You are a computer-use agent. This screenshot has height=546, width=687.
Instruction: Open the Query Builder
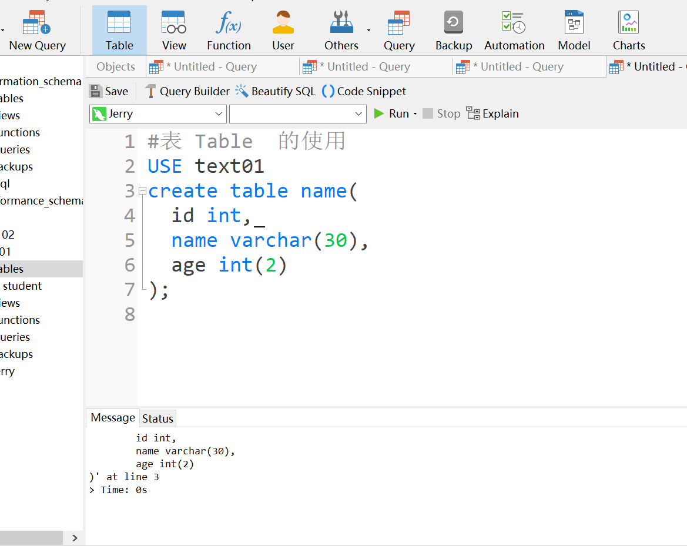tap(187, 91)
